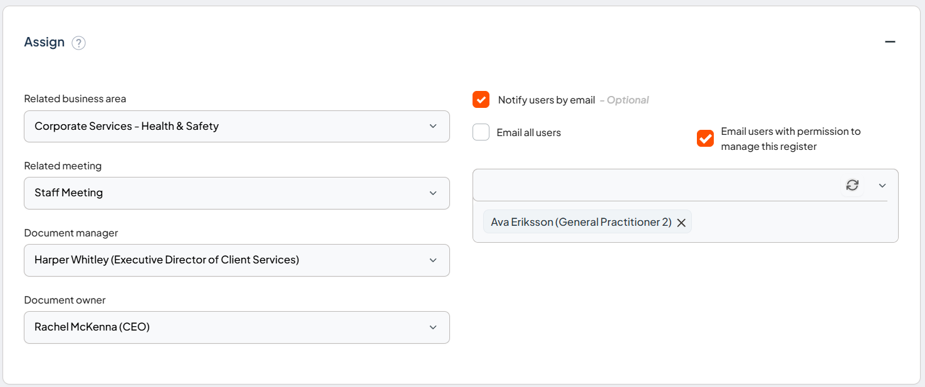Image resolution: width=925 pixels, height=387 pixels.
Task: Open the Related business area dropdown
Action: [x=237, y=126]
